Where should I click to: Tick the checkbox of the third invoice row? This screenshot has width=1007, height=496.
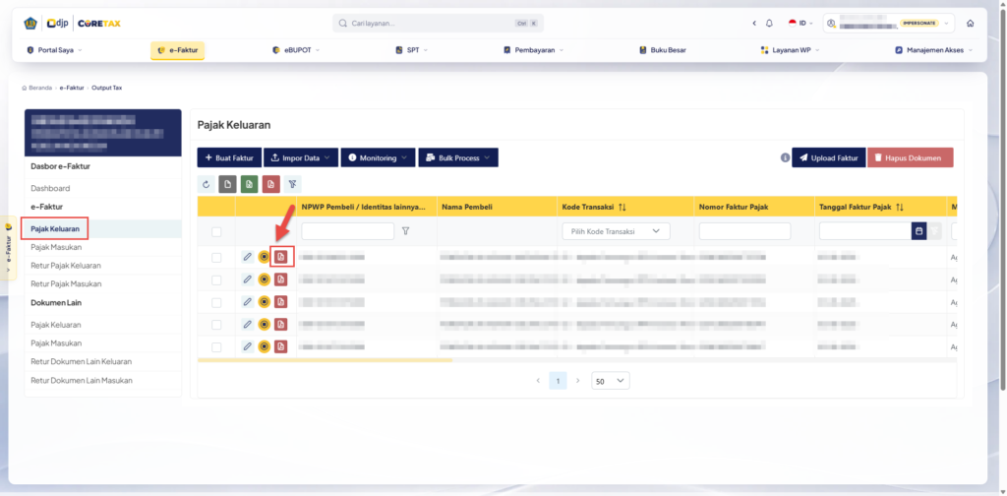point(216,302)
